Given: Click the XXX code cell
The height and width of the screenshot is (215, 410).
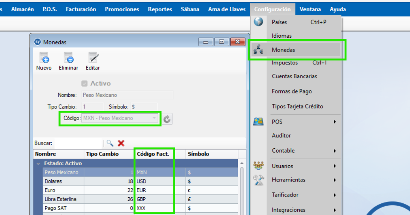Looking at the screenshot, I should click(160, 208).
